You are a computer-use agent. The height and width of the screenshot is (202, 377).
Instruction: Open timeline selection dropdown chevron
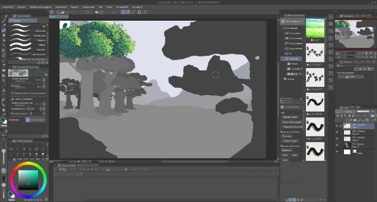click(x=81, y=173)
